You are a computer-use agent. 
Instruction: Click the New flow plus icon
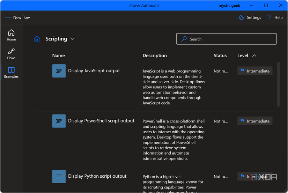point(8,17)
